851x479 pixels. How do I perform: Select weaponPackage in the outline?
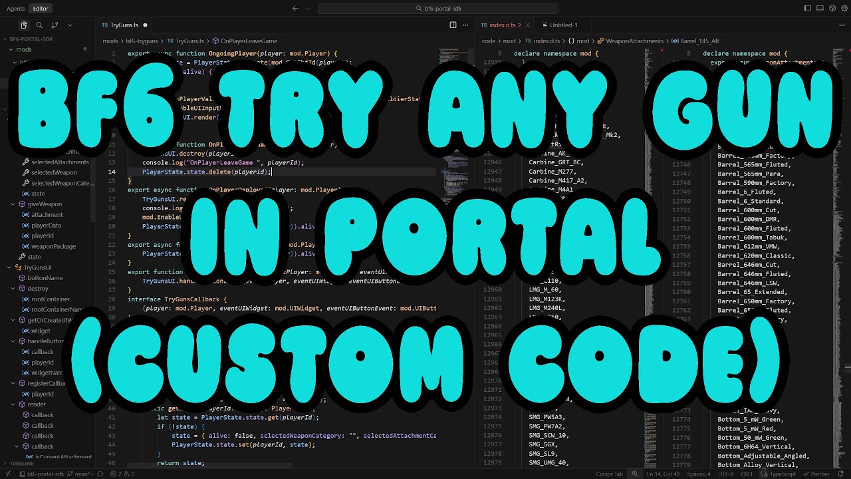(x=53, y=246)
